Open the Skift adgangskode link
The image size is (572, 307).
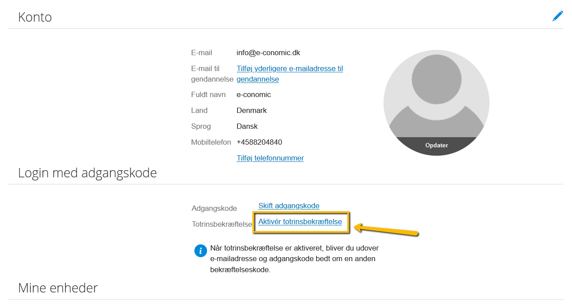[289, 206]
